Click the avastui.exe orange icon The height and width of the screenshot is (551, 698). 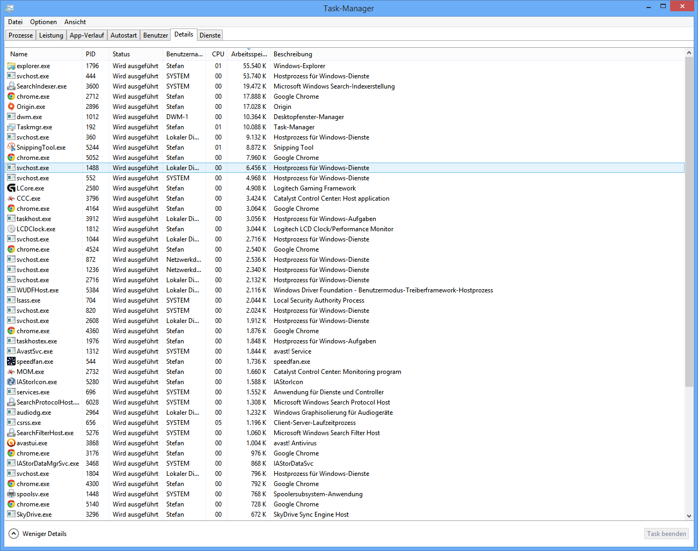coord(11,443)
